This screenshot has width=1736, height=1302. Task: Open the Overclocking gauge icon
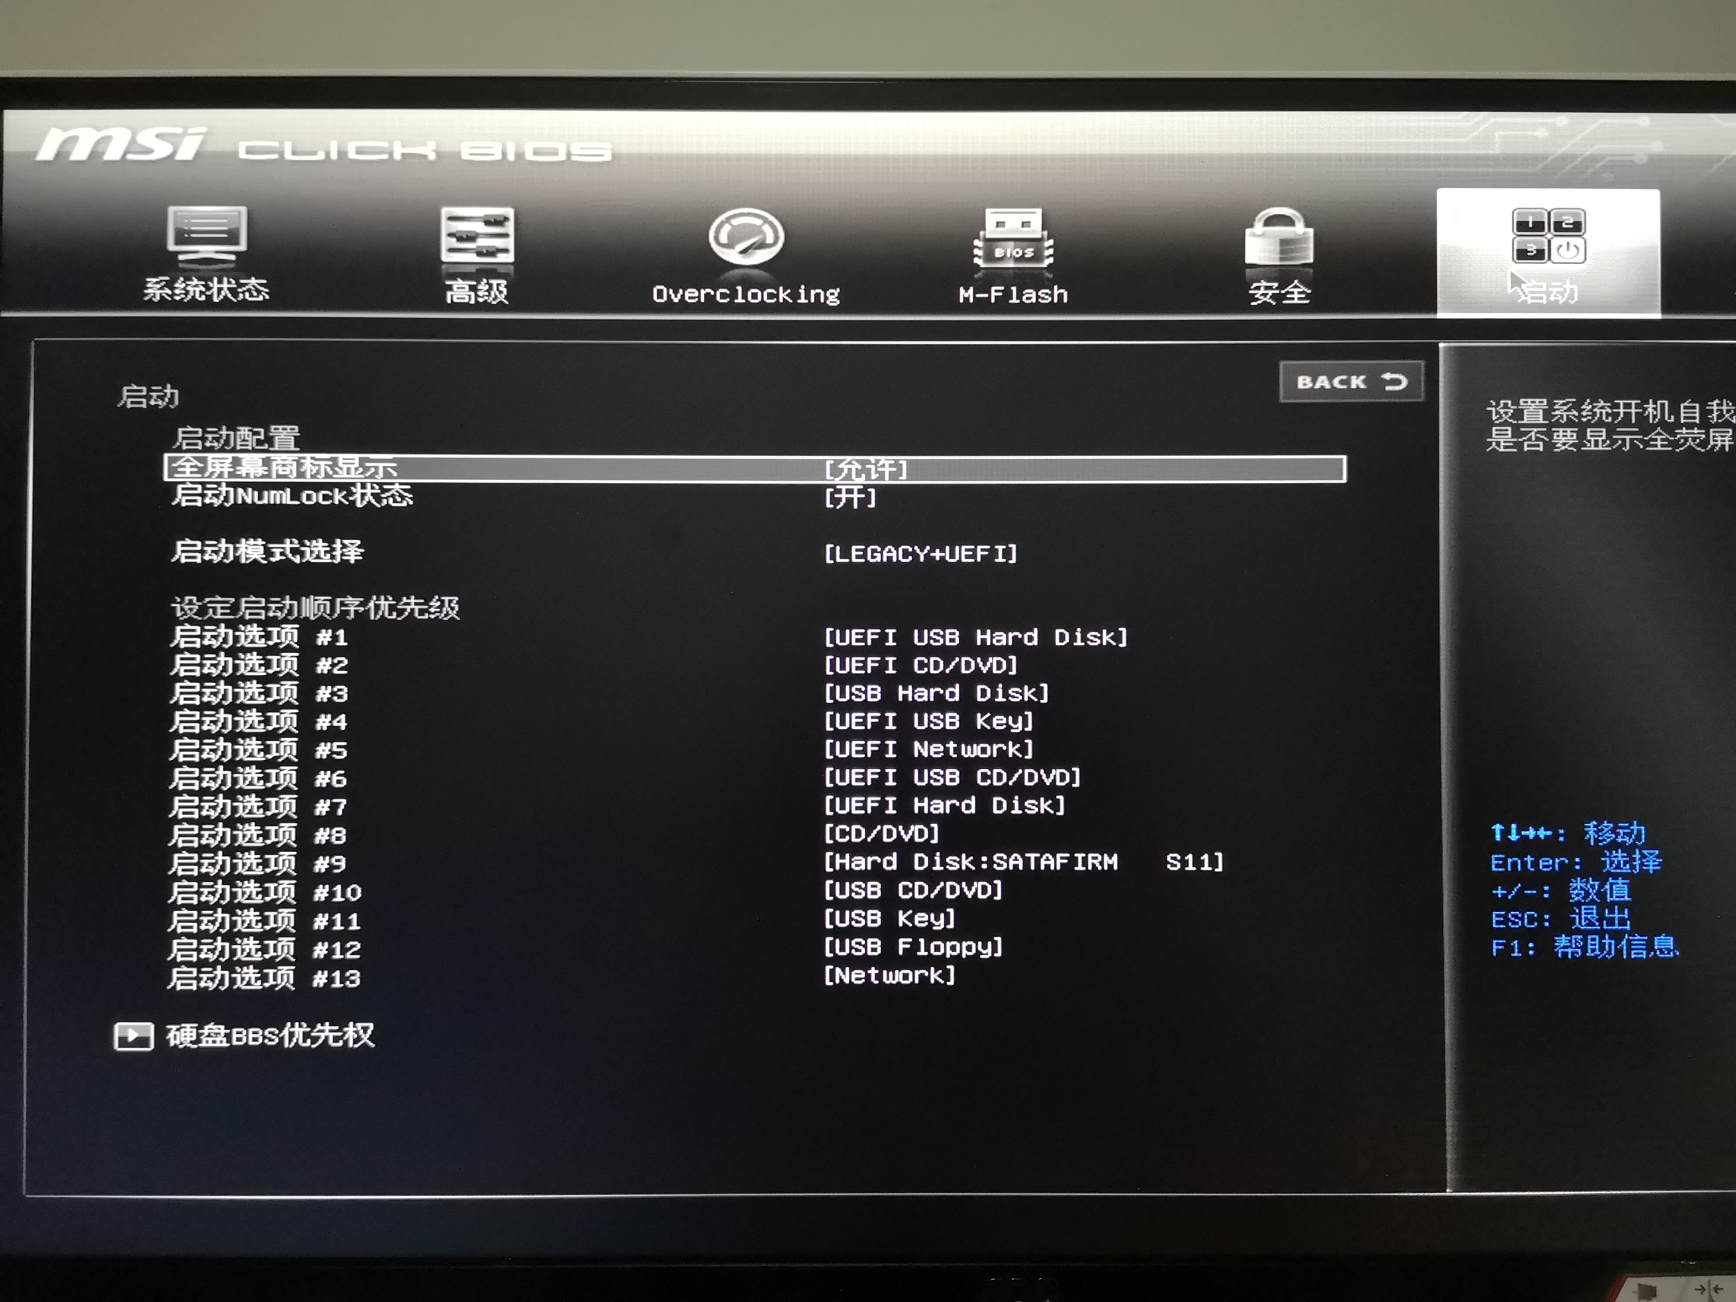tap(745, 236)
